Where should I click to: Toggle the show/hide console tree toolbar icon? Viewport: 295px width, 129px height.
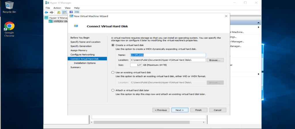pyautogui.click(x=64, y=13)
